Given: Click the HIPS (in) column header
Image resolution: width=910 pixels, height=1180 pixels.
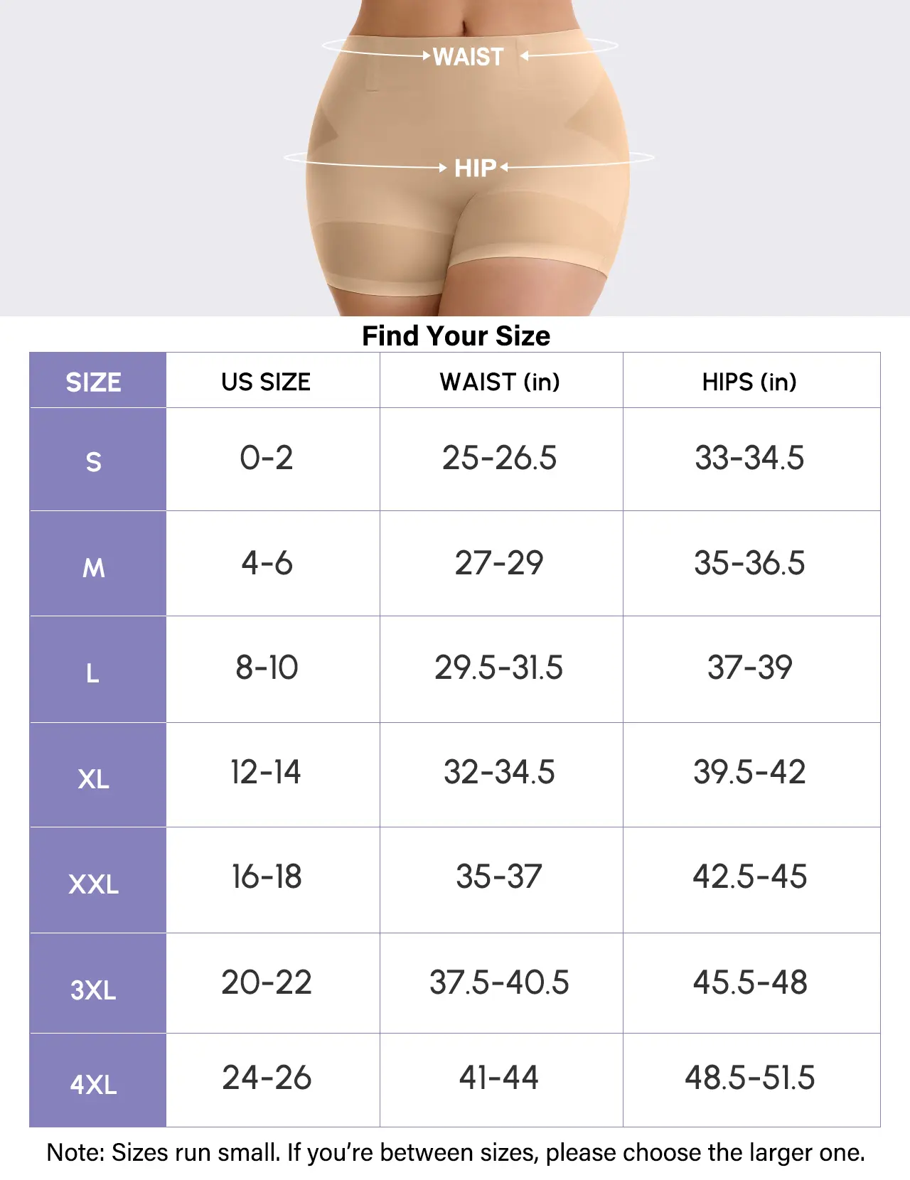Looking at the screenshot, I should [749, 382].
